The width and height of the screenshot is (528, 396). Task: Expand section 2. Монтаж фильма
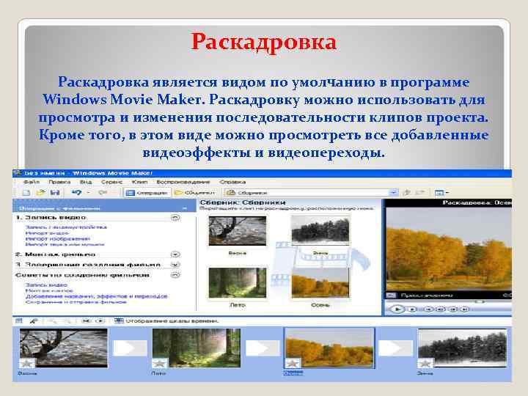click(x=175, y=254)
